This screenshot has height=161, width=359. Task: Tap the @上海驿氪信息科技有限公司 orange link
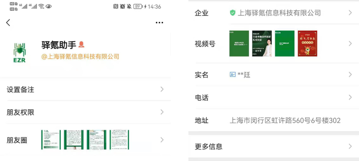point(80,56)
